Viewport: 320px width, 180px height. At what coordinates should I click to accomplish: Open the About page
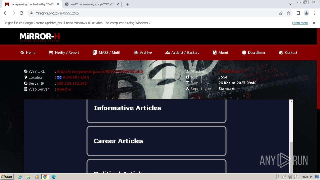[x=220, y=52]
